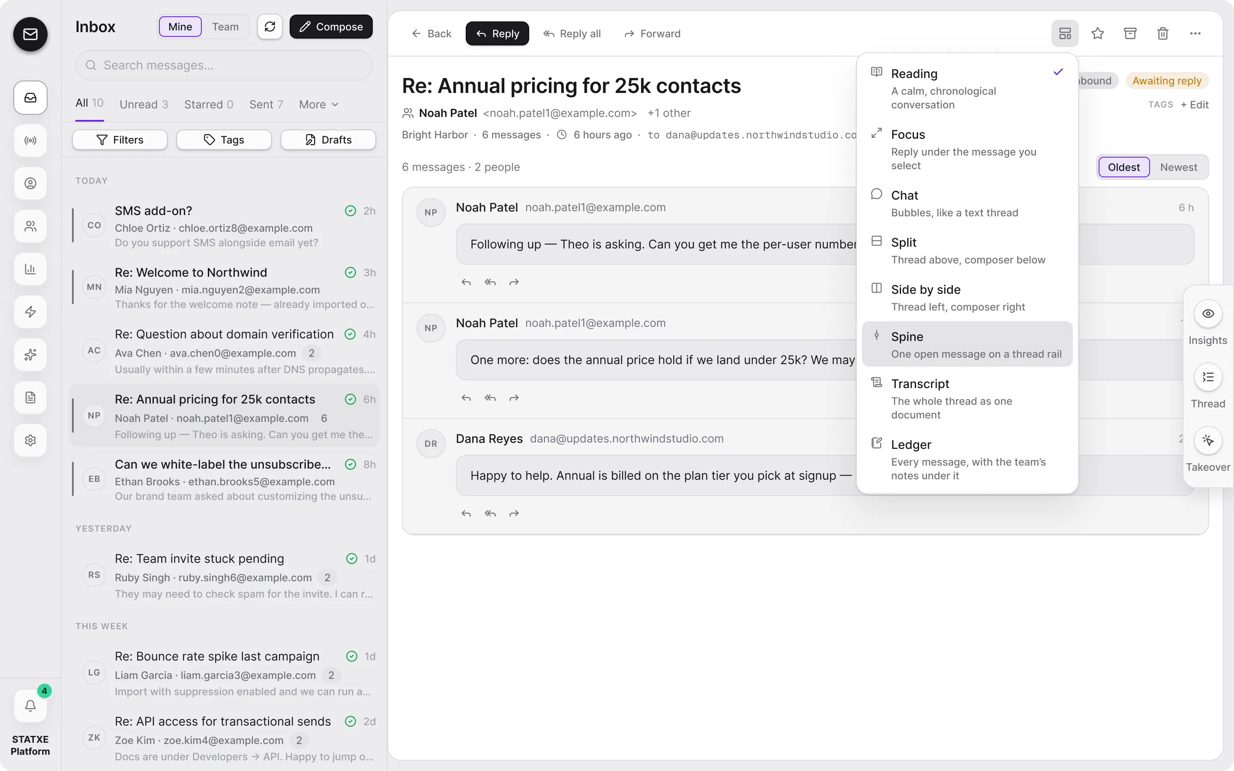Select the Reading layout option
The height and width of the screenshot is (771, 1234).
click(x=967, y=89)
